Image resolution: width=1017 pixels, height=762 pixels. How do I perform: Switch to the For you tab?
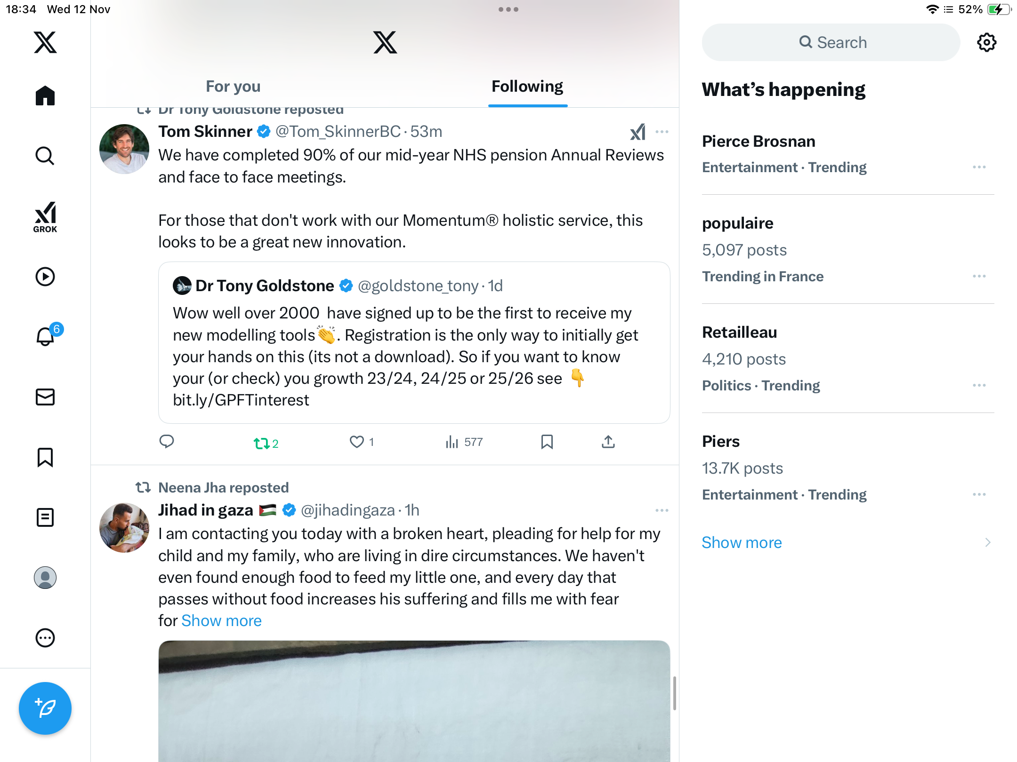click(233, 86)
